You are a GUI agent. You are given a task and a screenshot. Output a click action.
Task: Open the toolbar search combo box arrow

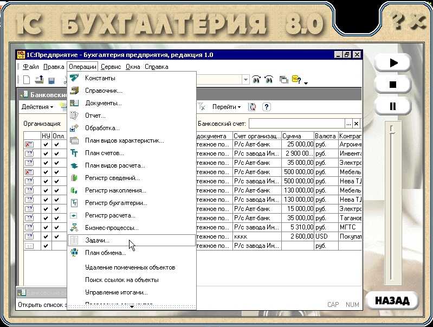(245, 80)
